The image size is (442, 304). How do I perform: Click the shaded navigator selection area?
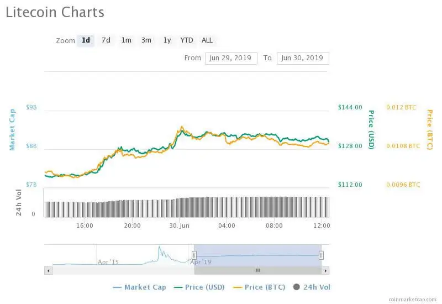(x=257, y=255)
